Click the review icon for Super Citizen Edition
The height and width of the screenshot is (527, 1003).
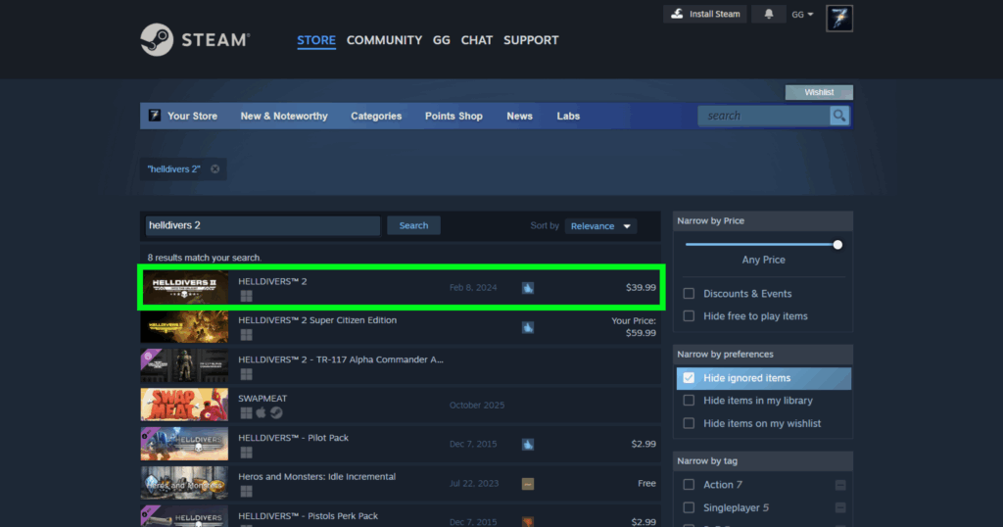pyautogui.click(x=528, y=327)
